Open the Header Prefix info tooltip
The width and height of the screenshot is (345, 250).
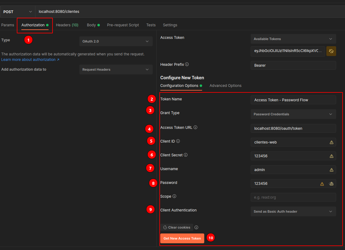pos(187,65)
